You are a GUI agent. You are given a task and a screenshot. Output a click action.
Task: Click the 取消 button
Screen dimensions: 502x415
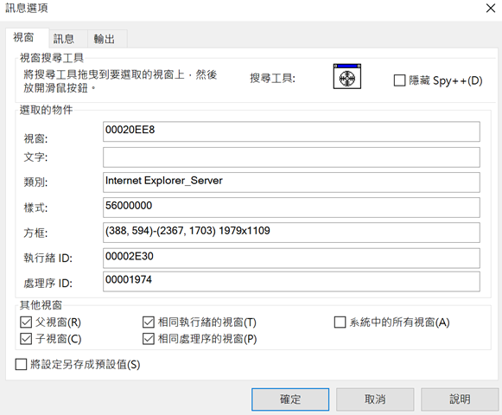[x=375, y=399]
